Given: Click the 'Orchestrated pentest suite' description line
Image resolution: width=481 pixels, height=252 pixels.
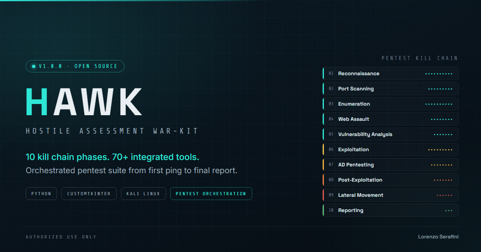Looking at the screenshot, I should point(131,170).
